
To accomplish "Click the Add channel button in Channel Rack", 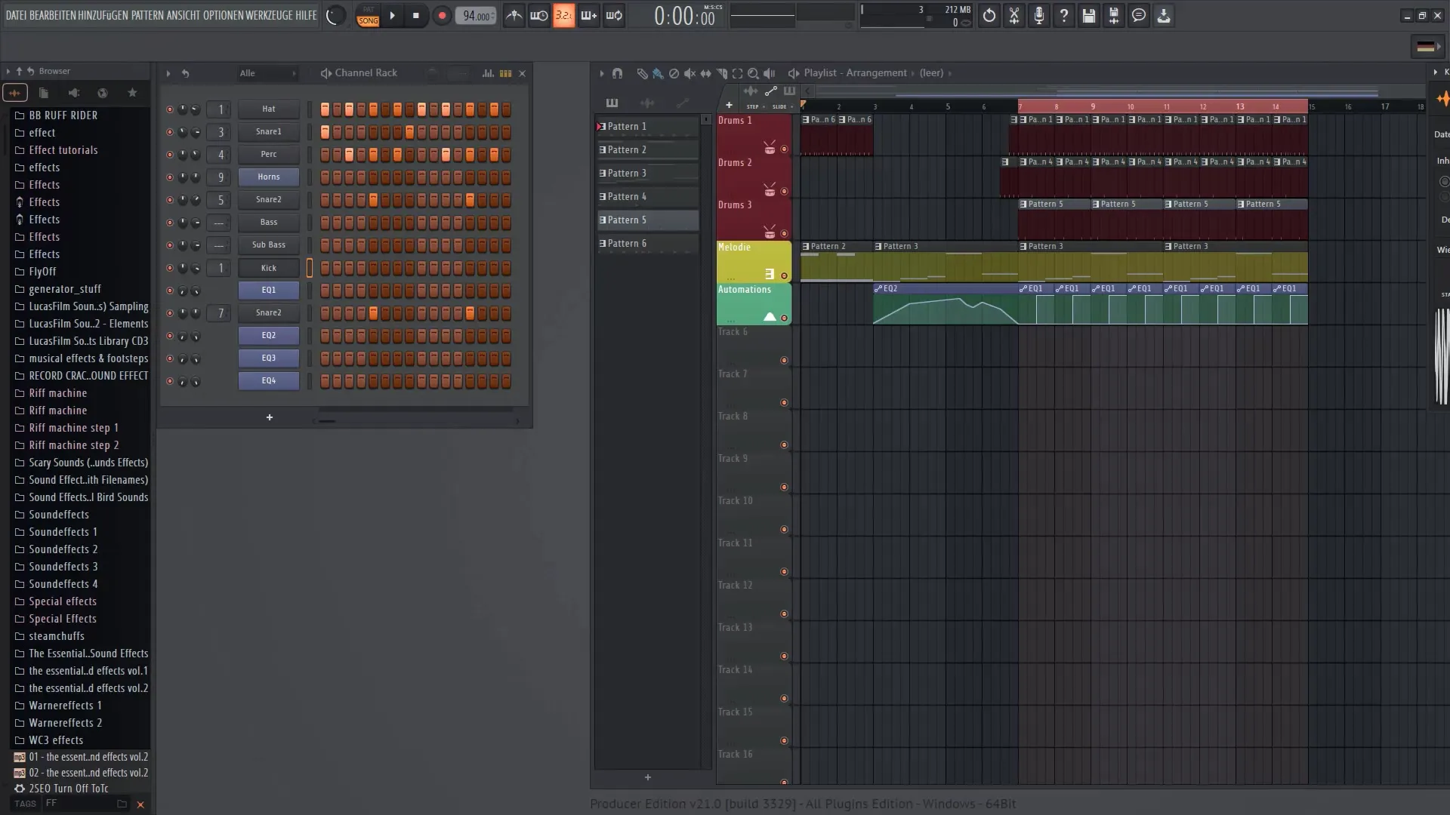I will click(x=269, y=417).
